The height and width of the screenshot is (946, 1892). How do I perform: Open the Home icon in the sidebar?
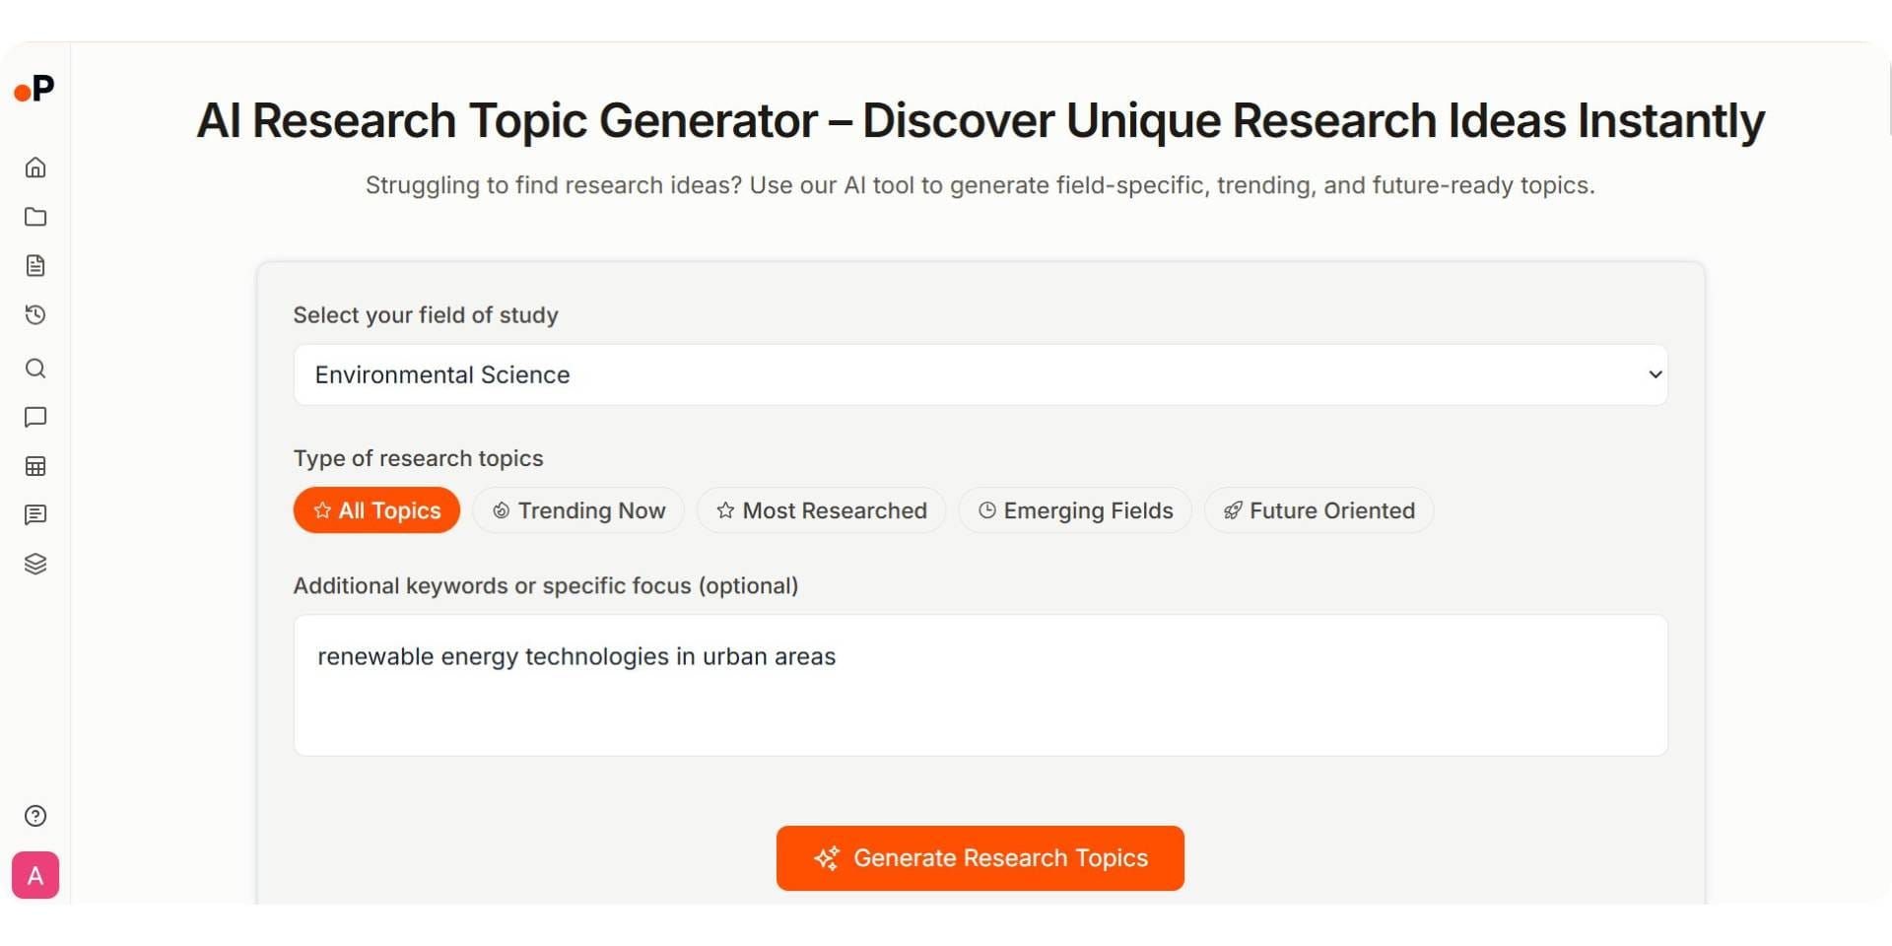pyautogui.click(x=35, y=168)
